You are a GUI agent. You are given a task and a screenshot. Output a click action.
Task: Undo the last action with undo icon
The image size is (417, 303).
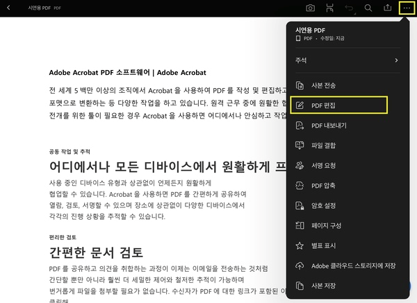349,8
